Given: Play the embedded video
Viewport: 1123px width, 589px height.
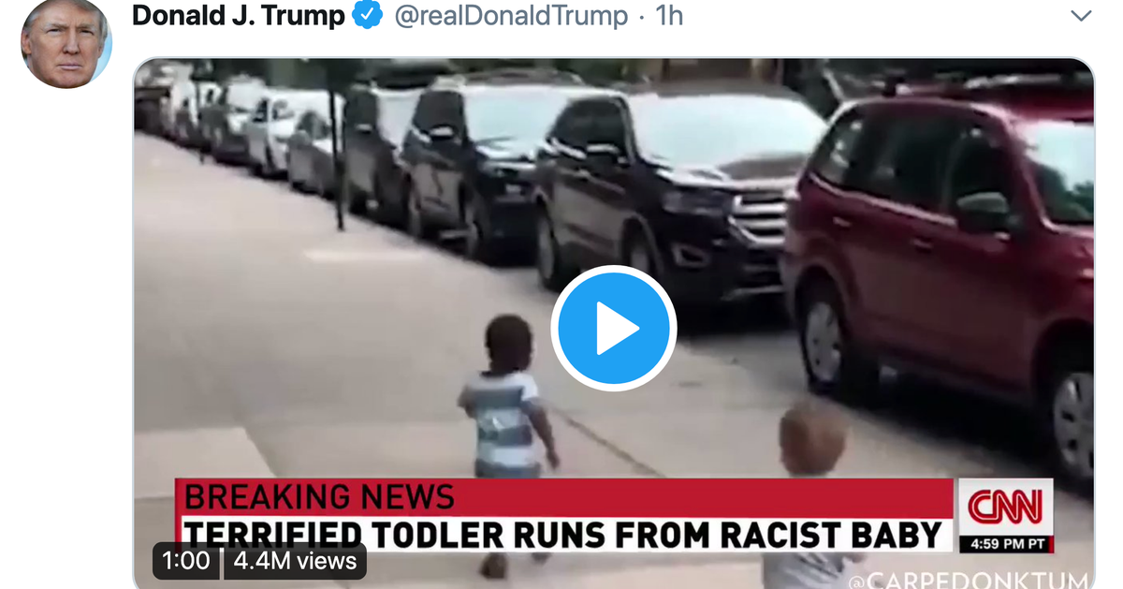Looking at the screenshot, I should pos(613,328).
